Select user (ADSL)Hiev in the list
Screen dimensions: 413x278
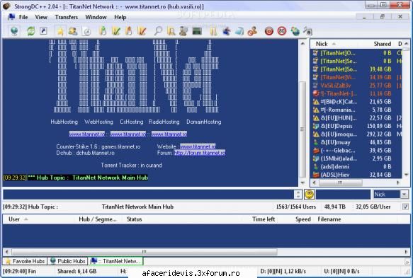coord(356,175)
